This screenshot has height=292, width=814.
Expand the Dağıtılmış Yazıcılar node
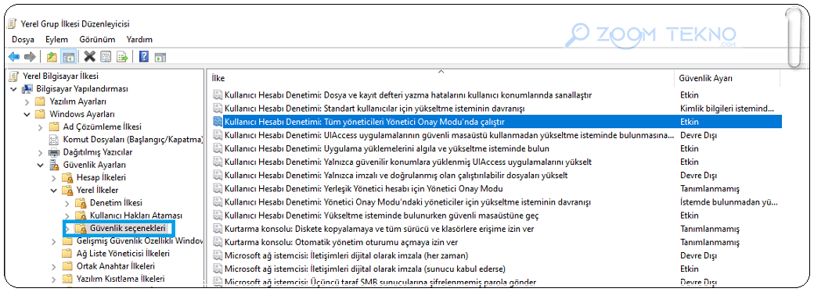(x=41, y=152)
